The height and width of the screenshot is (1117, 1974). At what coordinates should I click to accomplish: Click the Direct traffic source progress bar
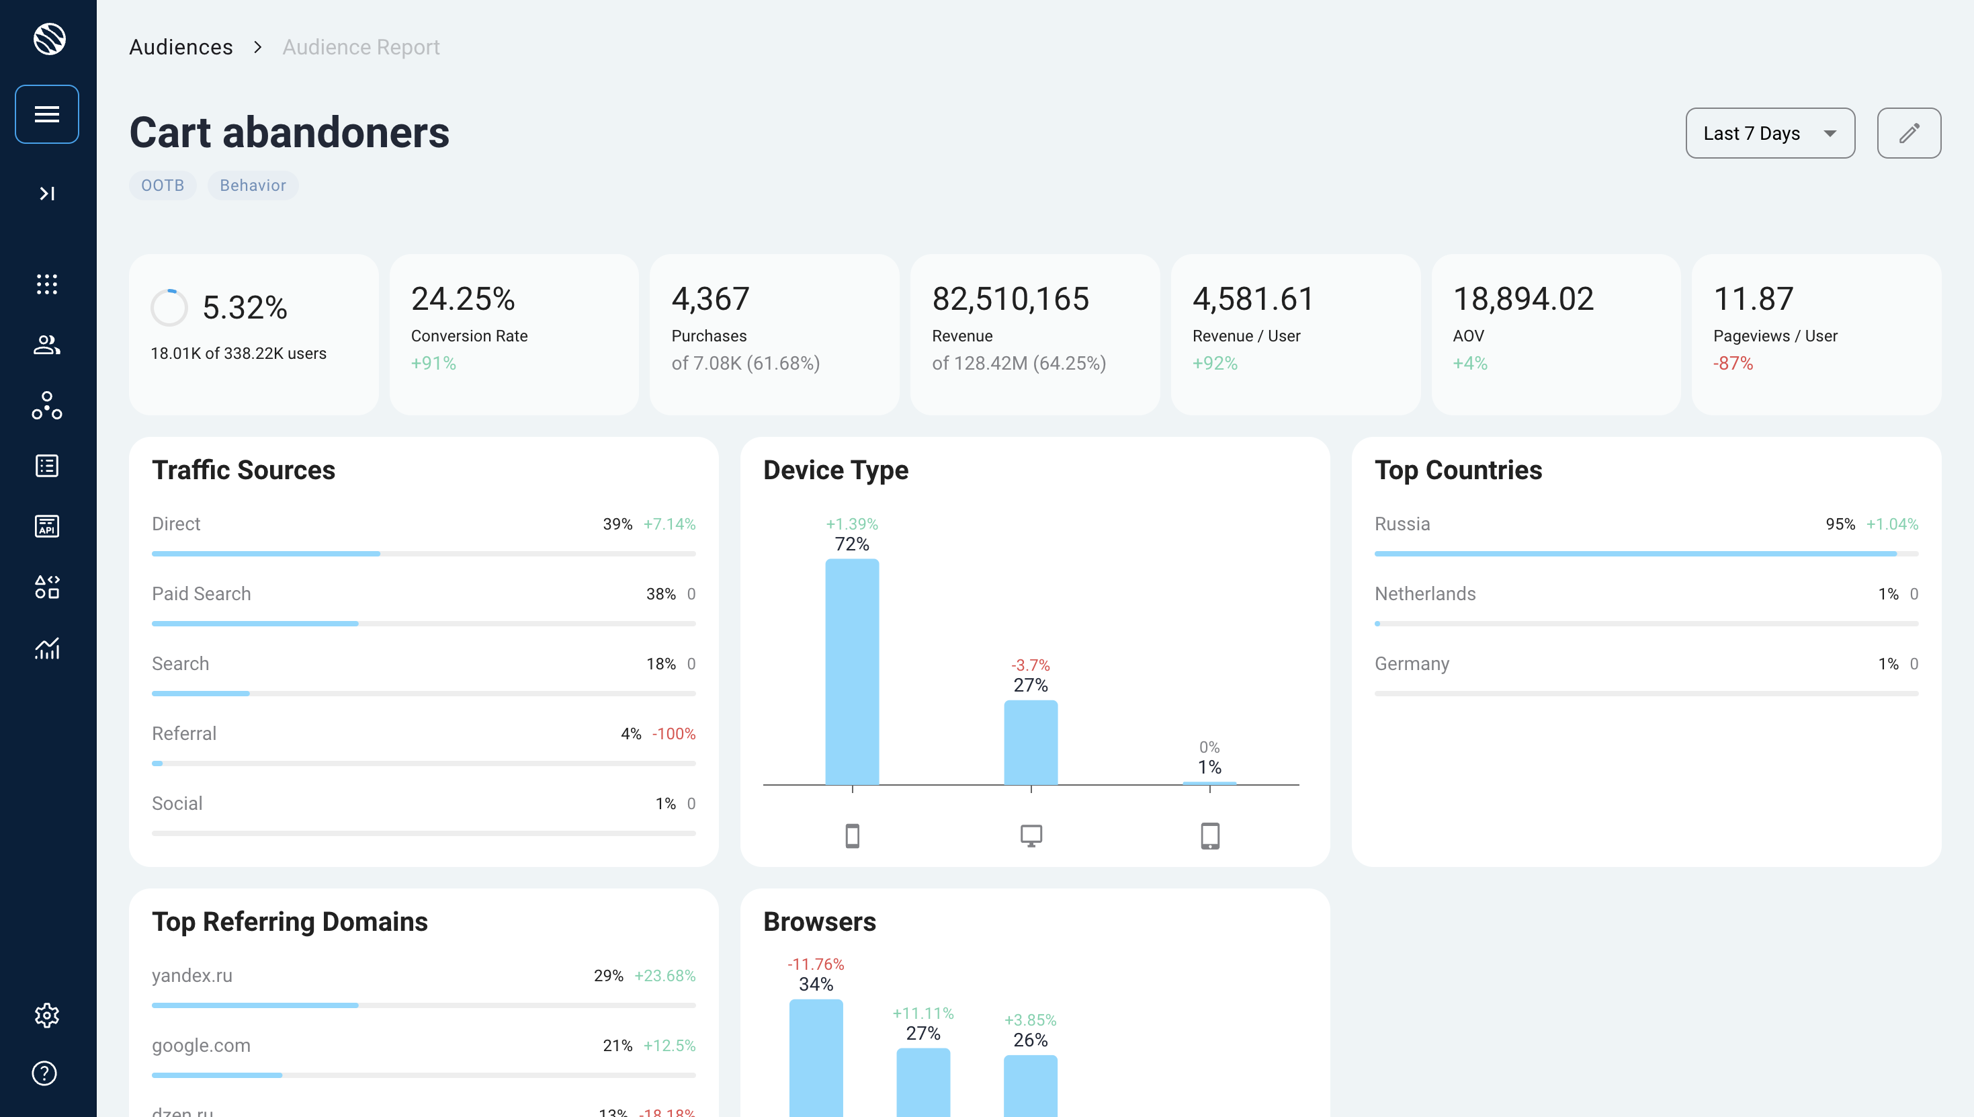423,553
